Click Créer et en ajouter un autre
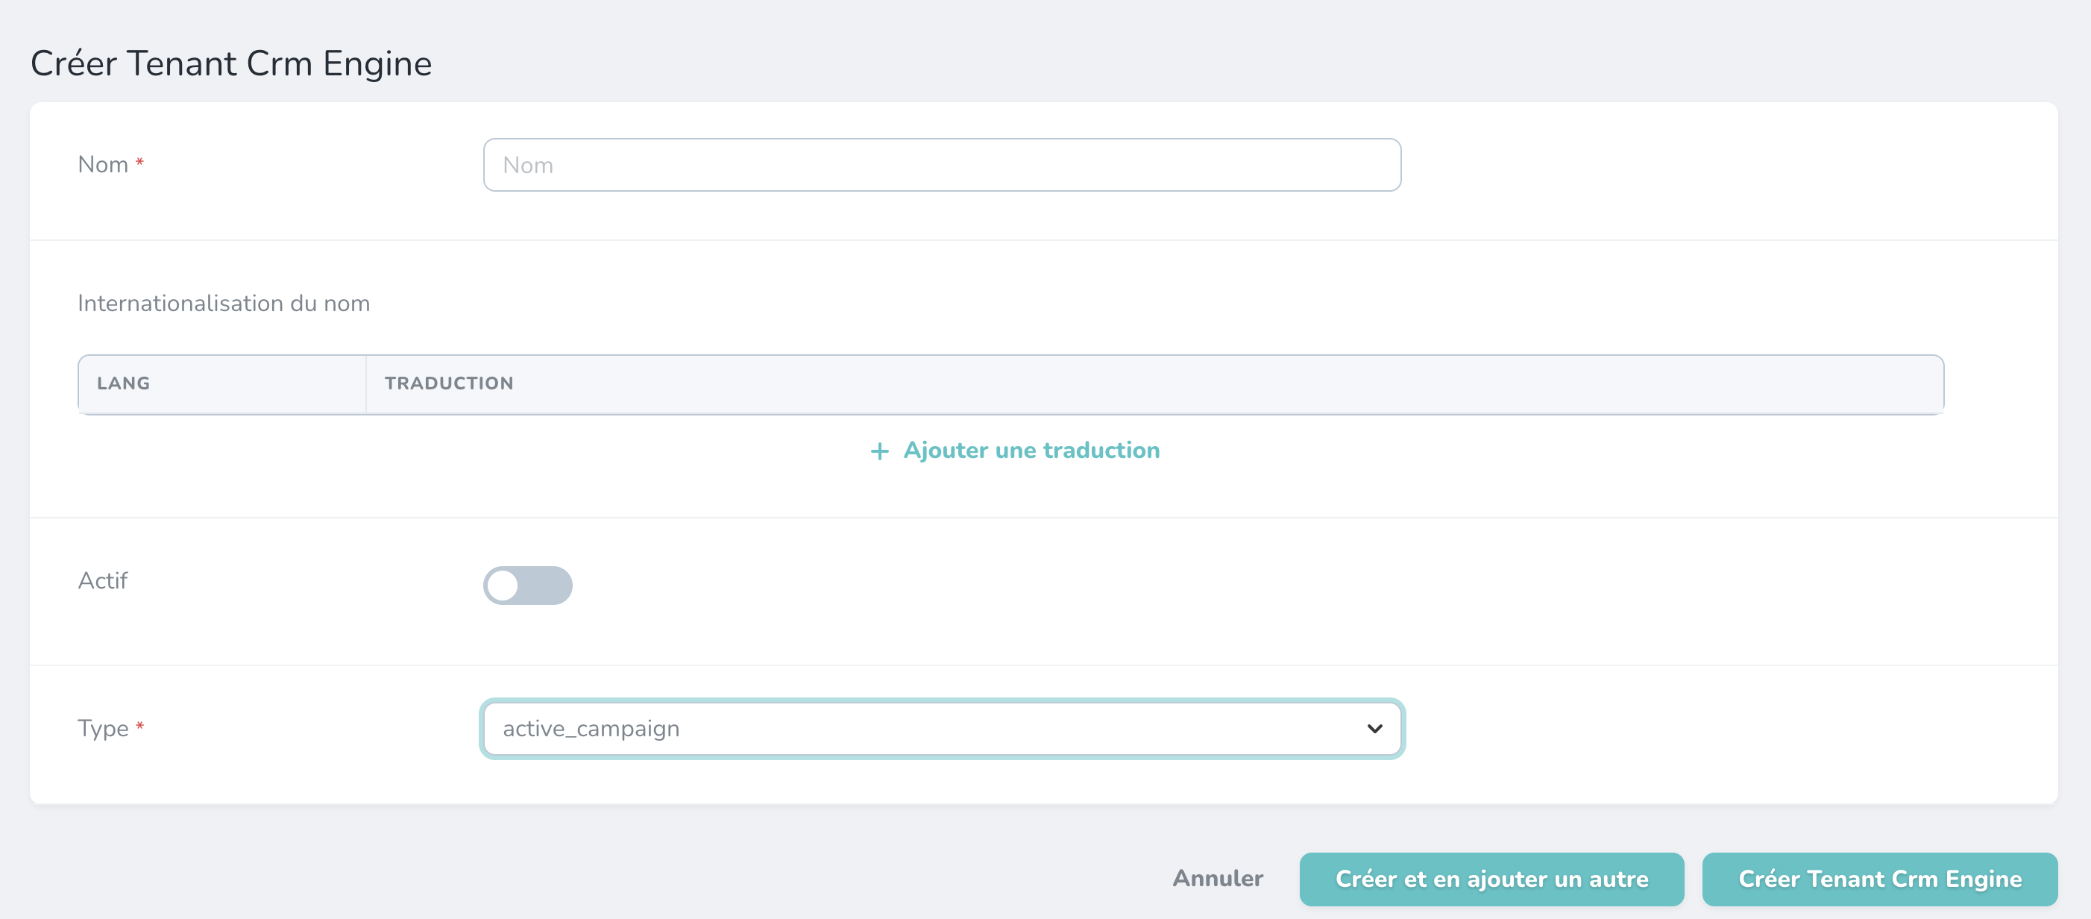 coord(1491,879)
